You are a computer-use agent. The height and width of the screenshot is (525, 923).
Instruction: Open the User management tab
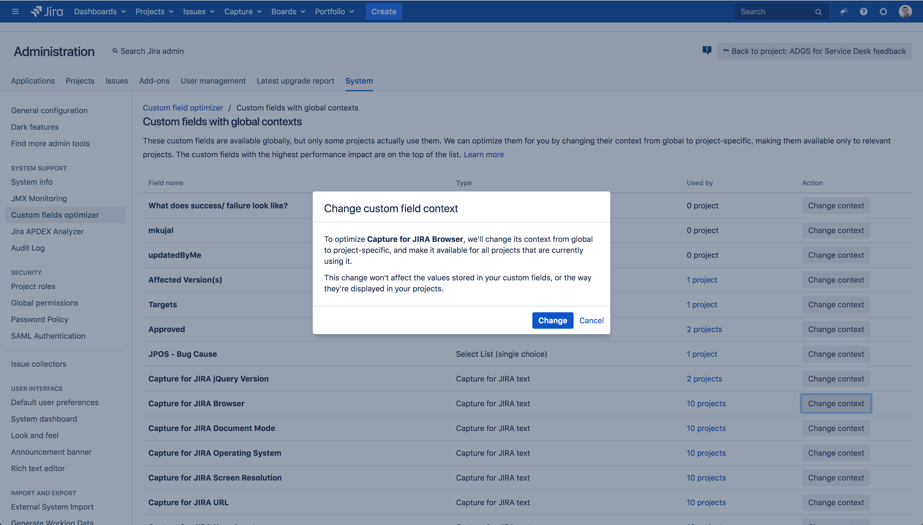(x=213, y=81)
